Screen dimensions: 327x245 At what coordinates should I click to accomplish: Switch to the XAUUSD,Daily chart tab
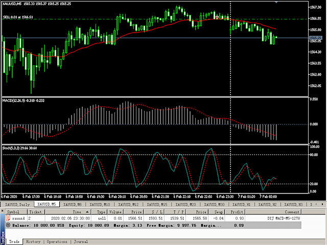coord(18,204)
